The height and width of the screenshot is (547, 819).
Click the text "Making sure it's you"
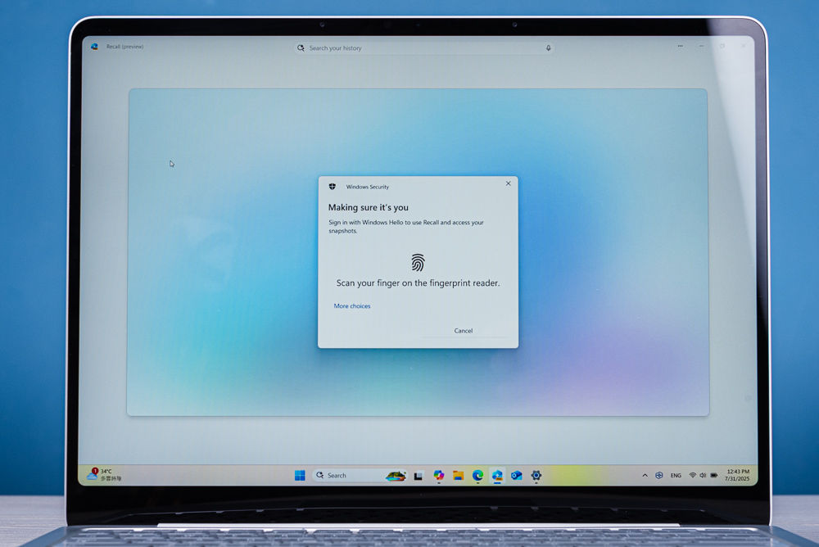pos(369,207)
